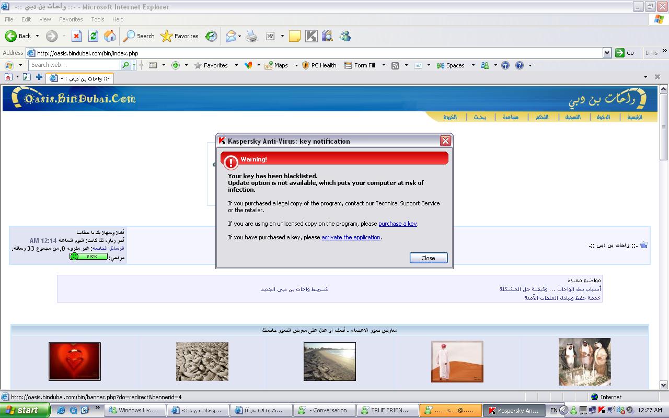Click the blue plus new tab icon

(39, 77)
